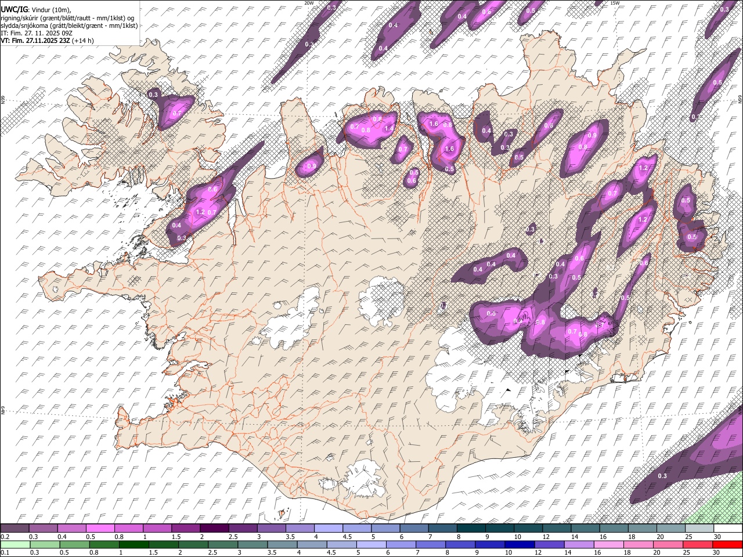
Task: Click the "1.4" snowfall value on north coast
Action: point(389,128)
